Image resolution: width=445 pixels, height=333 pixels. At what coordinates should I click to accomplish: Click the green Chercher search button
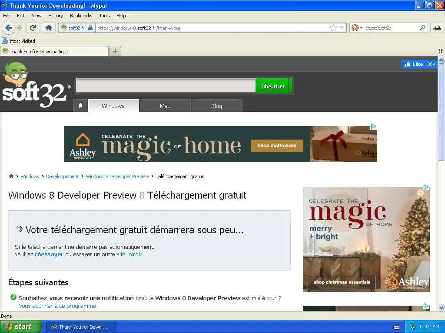click(x=273, y=86)
